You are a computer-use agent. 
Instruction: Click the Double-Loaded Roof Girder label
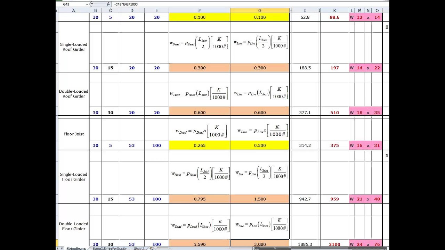(74, 94)
